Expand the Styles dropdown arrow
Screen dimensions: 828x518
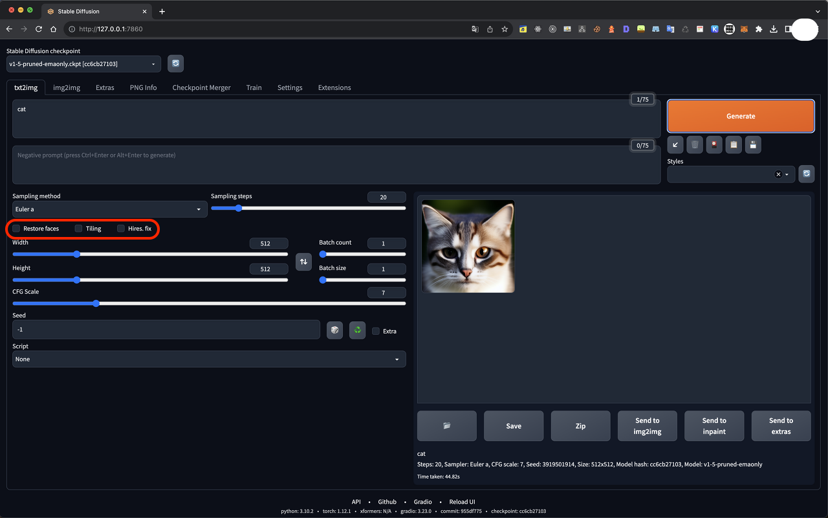click(787, 174)
